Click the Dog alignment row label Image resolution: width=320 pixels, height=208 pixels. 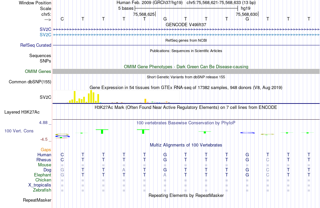[47, 170]
